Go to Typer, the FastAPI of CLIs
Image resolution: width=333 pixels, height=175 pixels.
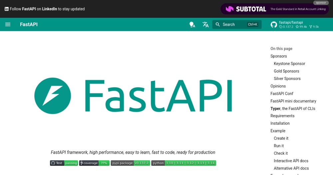293,108
